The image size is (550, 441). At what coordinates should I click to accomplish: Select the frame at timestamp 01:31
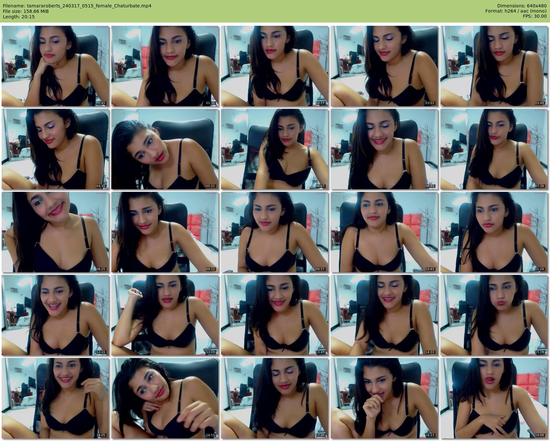[x=165, y=66]
